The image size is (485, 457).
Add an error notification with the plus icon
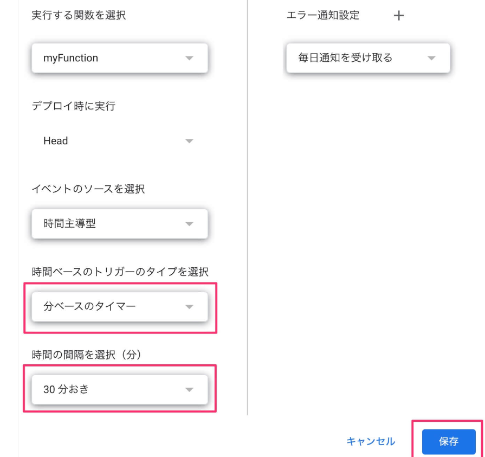pyautogui.click(x=399, y=15)
